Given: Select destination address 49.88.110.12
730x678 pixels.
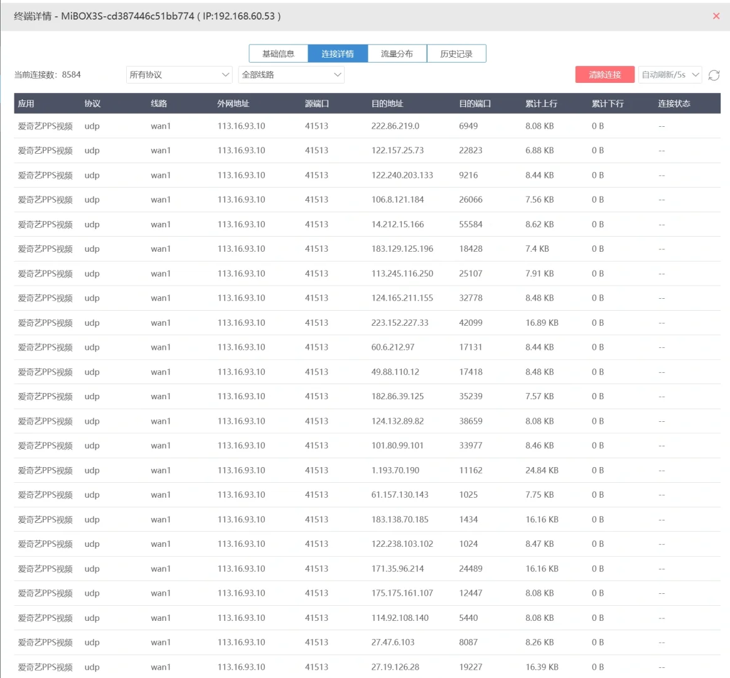Looking at the screenshot, I should 395,372.
